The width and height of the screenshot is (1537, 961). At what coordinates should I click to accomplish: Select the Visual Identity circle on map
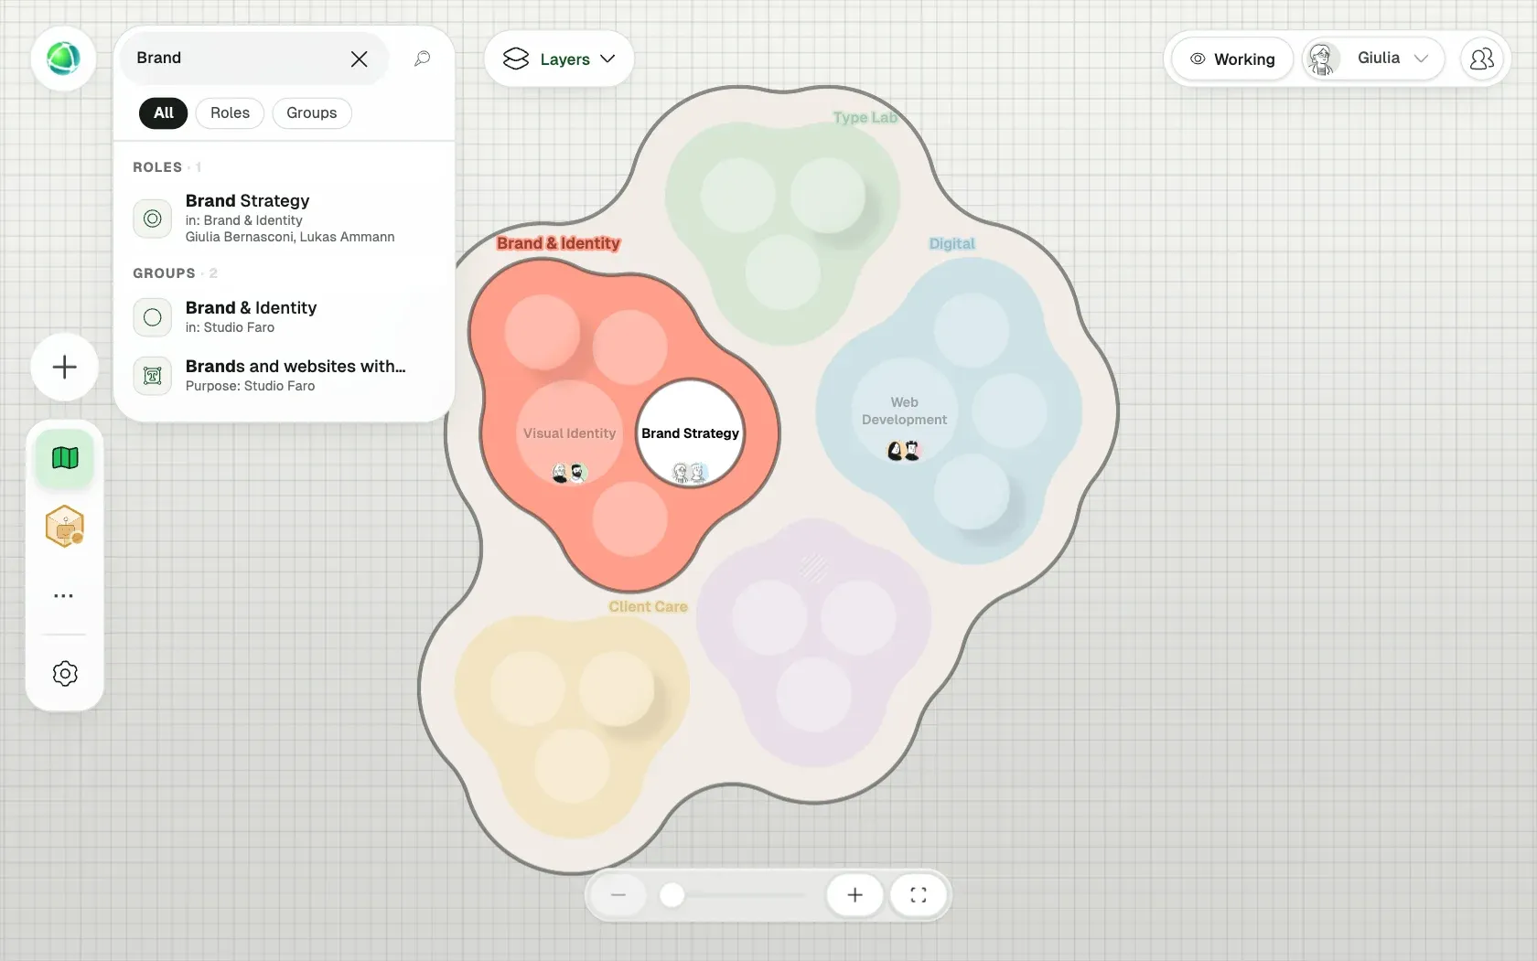click(x=569, y=433)
